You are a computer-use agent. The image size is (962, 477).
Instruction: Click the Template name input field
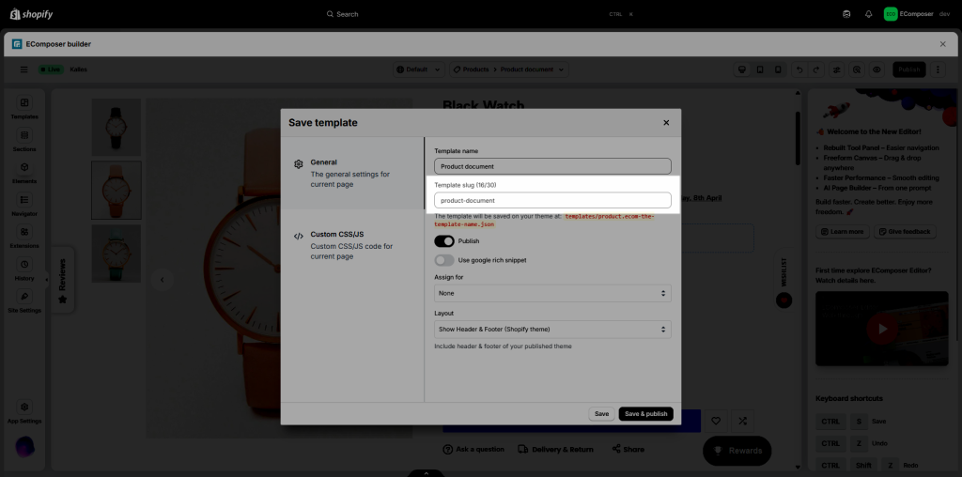coord(552,166)
